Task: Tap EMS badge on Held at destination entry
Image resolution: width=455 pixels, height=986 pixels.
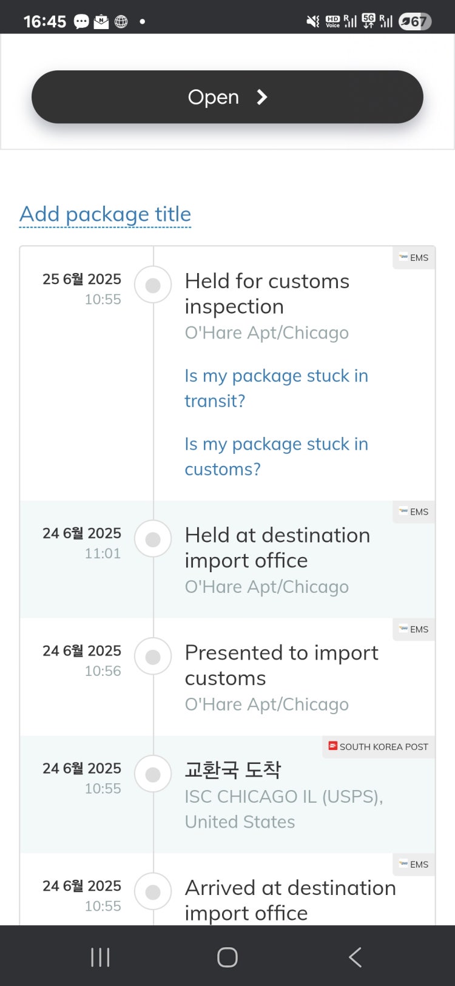Action: point(414,512)
